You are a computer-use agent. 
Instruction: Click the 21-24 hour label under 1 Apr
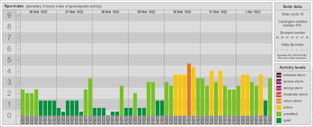coord(270,120)
